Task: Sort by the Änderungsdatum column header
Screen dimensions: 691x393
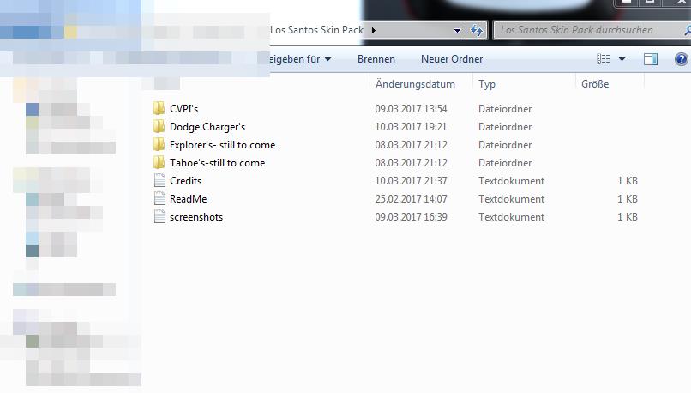Action: click(415, 84)
